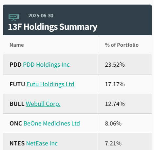The height and width of the screenshot is (150, 154).
Task: Open the Webull Corp. link
Action: coord(43,104)
